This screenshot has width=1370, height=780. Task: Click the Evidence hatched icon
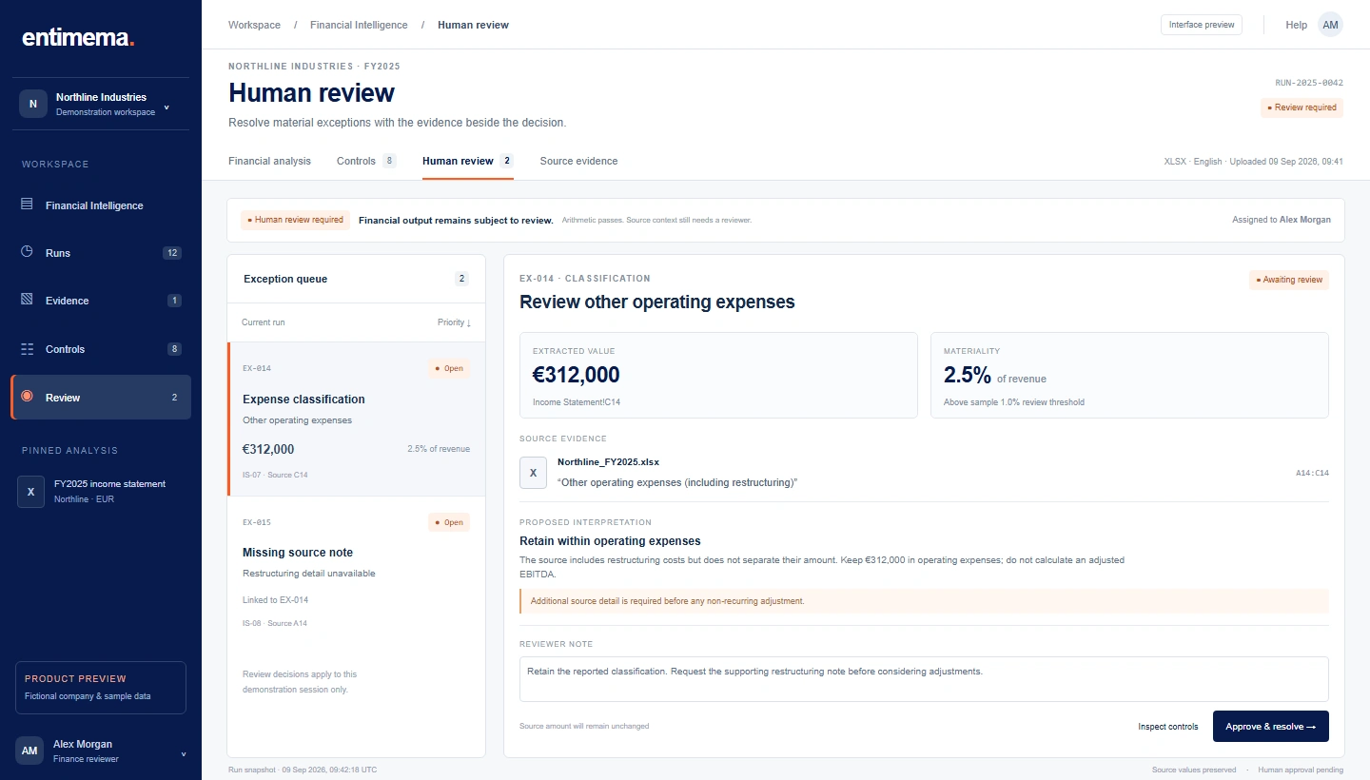coord(27,300)
